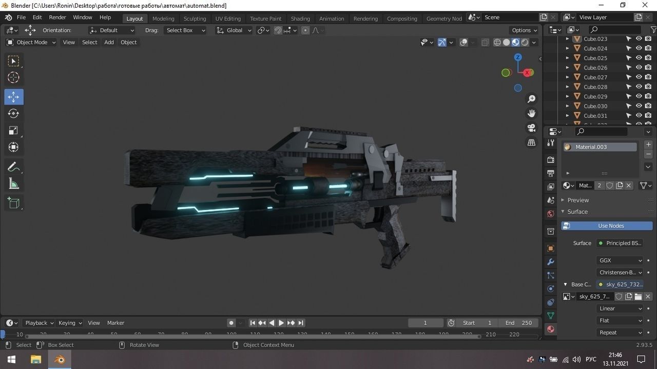This screenshot has height=369, width=657.
Task: Jump to the timeline end frame
Action: [301, 323]
